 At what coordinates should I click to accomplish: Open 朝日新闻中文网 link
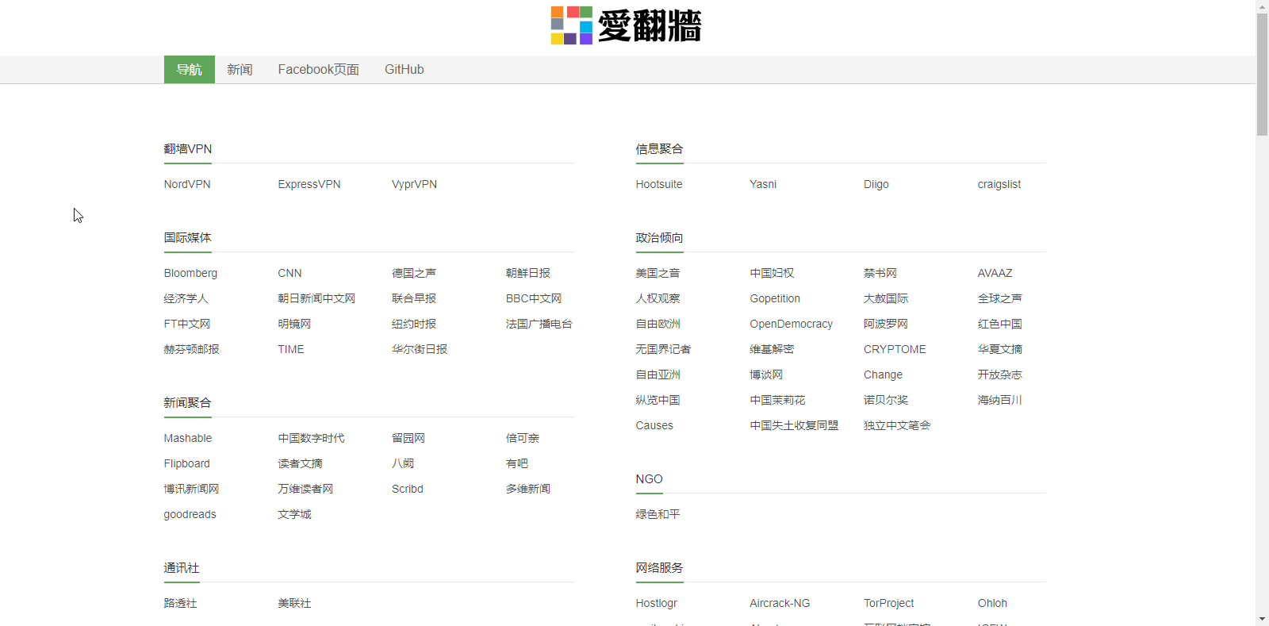316,298
